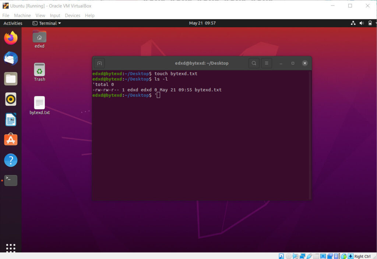Open the terminal hamburger menu
Image resolution: width=377 pixels, height=259 pixels.
[266, 63]
